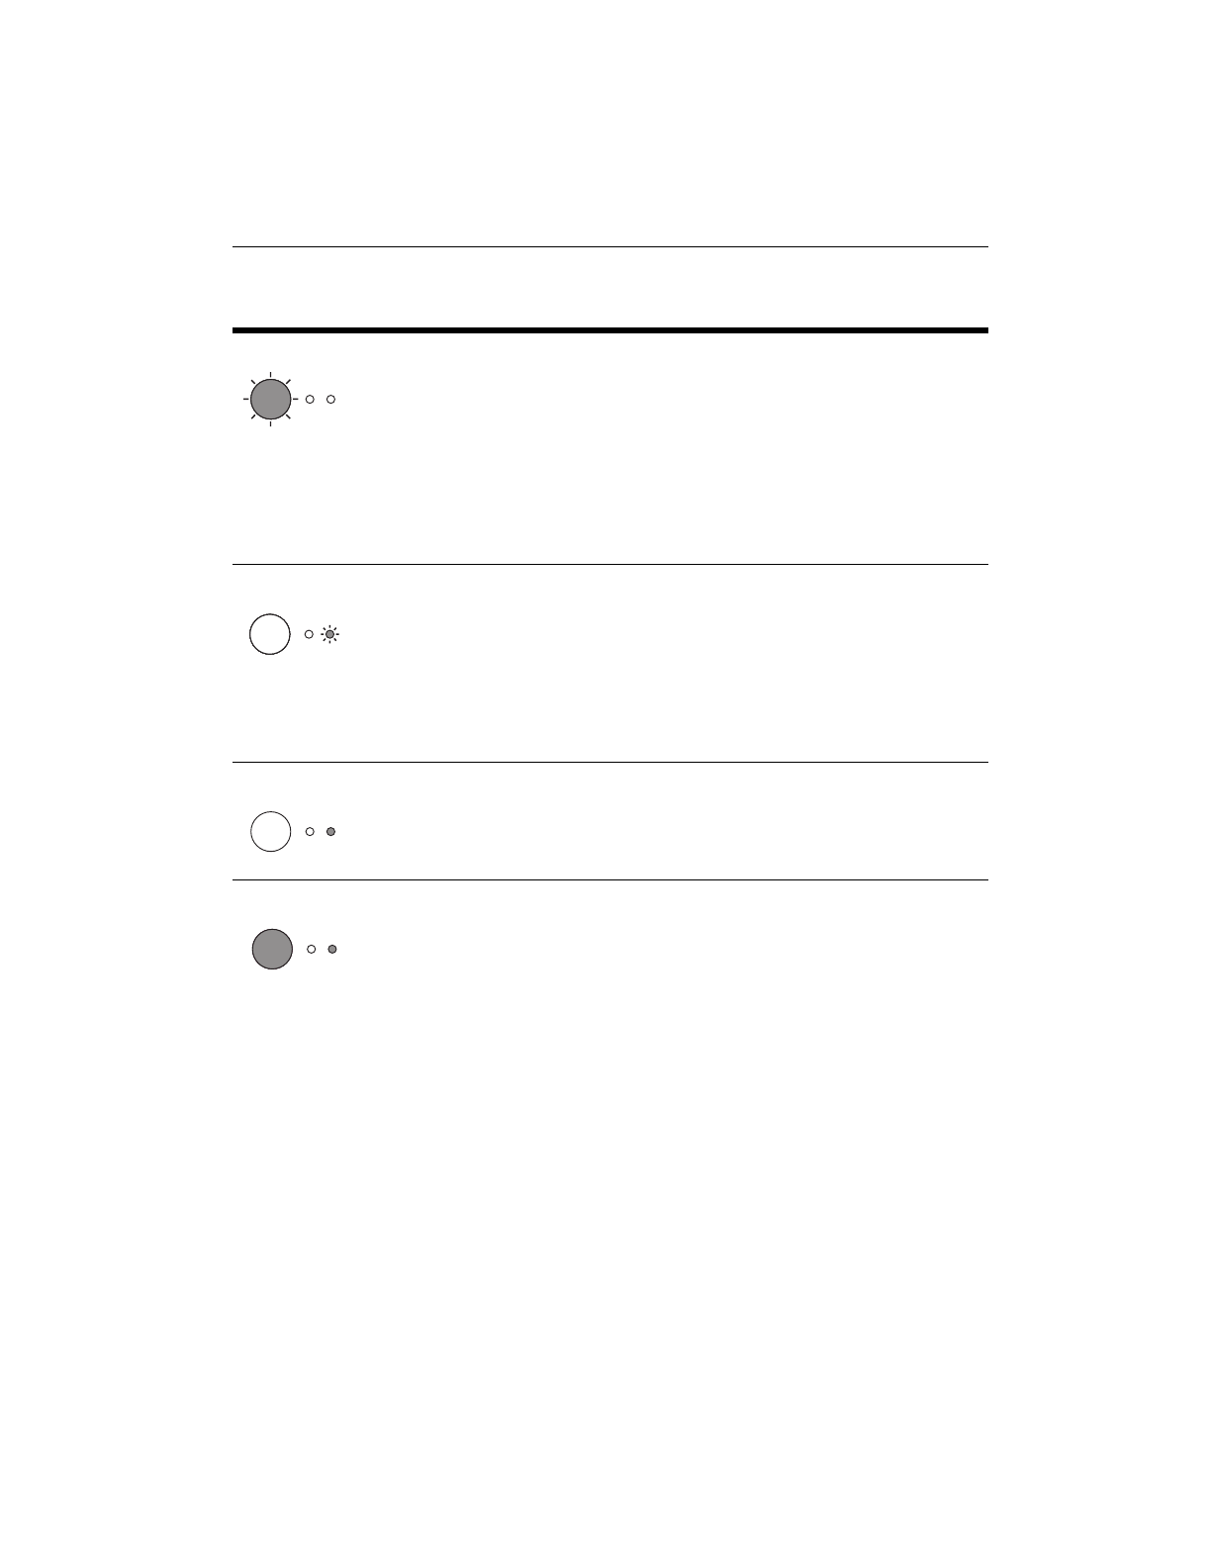Click the left ray dash of the flashing large circle
1211x1567 pixels.
(245, 400)
